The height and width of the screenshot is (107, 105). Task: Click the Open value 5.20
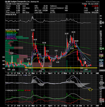(18, 6)
